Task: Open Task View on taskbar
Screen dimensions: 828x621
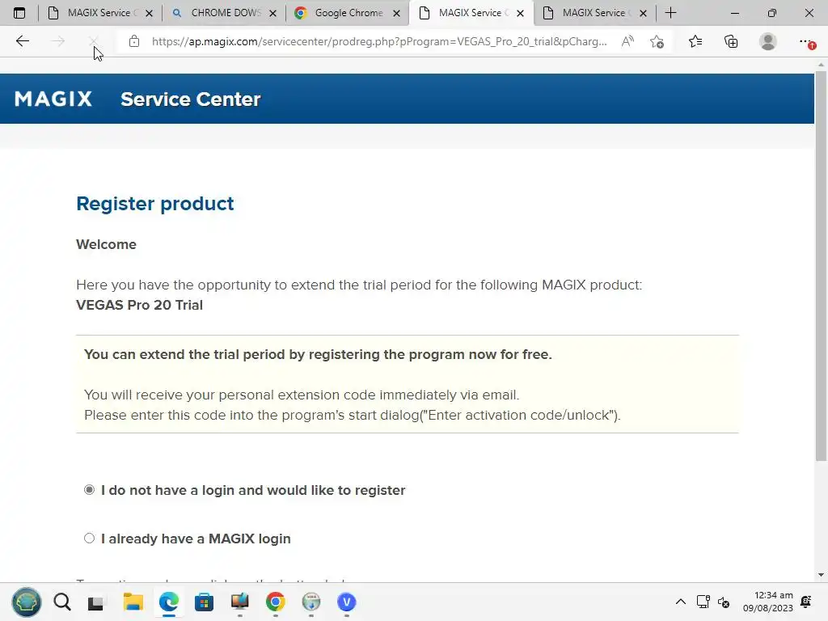Action: coord(95,602)
